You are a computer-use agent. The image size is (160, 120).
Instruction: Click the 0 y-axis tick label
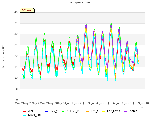17,100
